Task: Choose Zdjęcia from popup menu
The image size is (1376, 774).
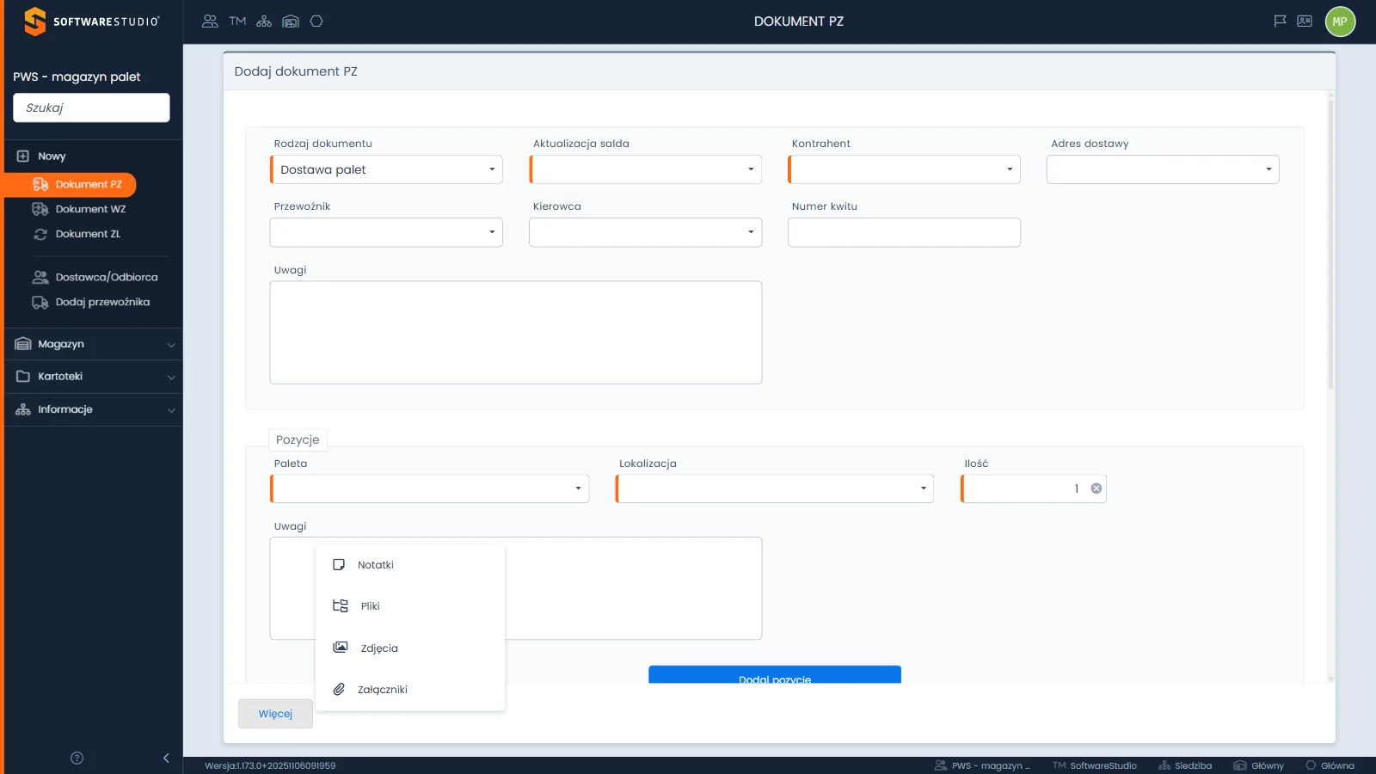Action: [x=410, y=648]
